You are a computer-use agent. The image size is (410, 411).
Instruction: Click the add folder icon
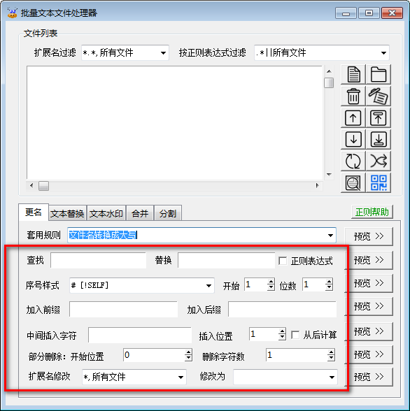pos(379,74)
